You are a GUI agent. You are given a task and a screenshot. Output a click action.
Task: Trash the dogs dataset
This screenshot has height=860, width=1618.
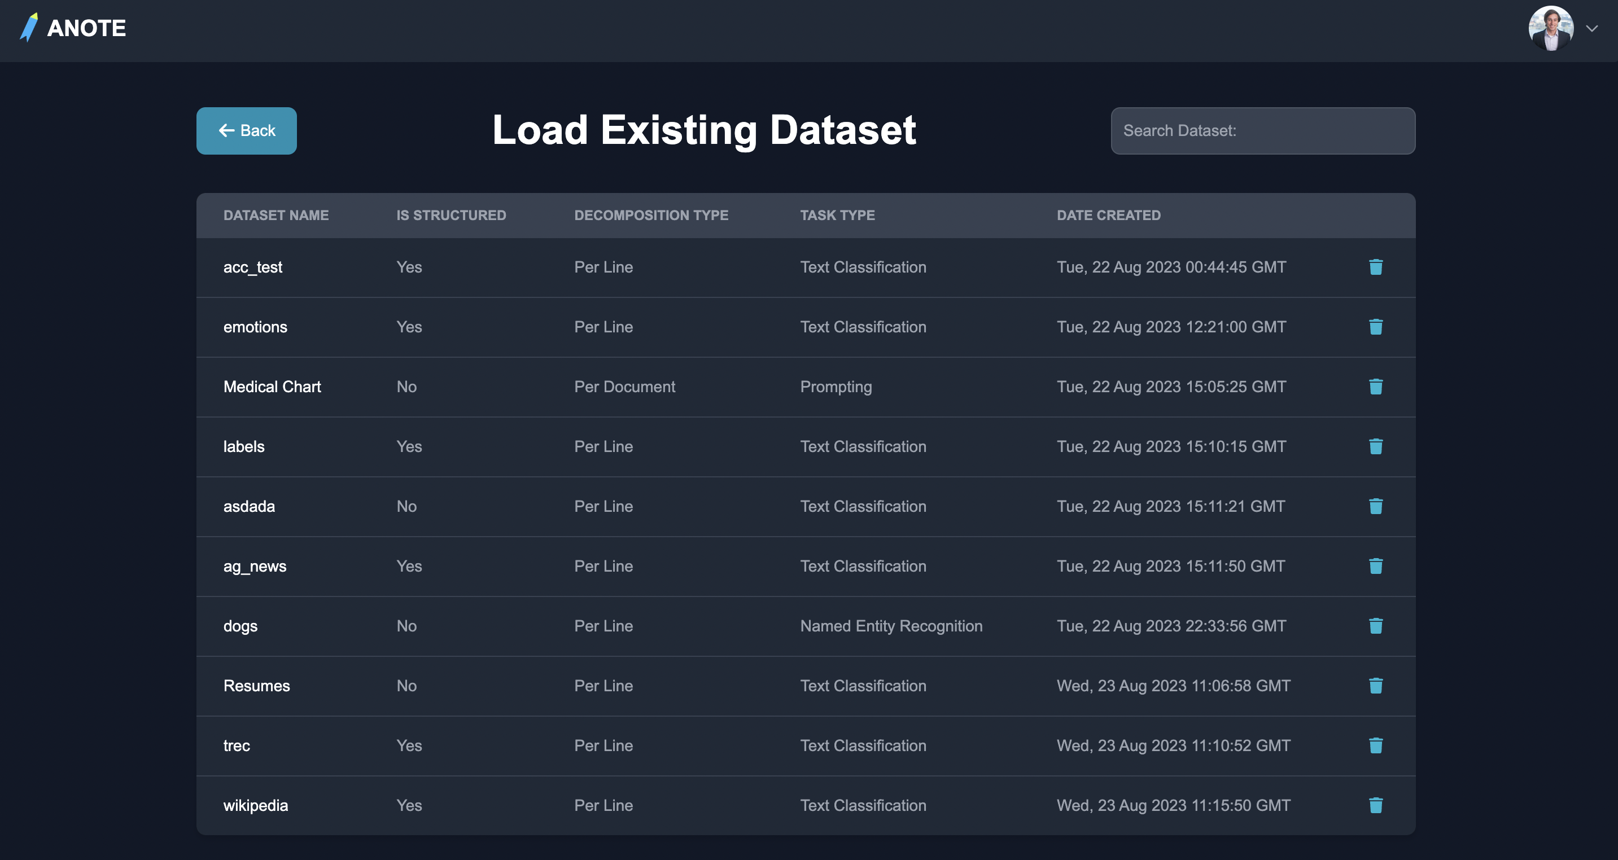point(1376,626)
